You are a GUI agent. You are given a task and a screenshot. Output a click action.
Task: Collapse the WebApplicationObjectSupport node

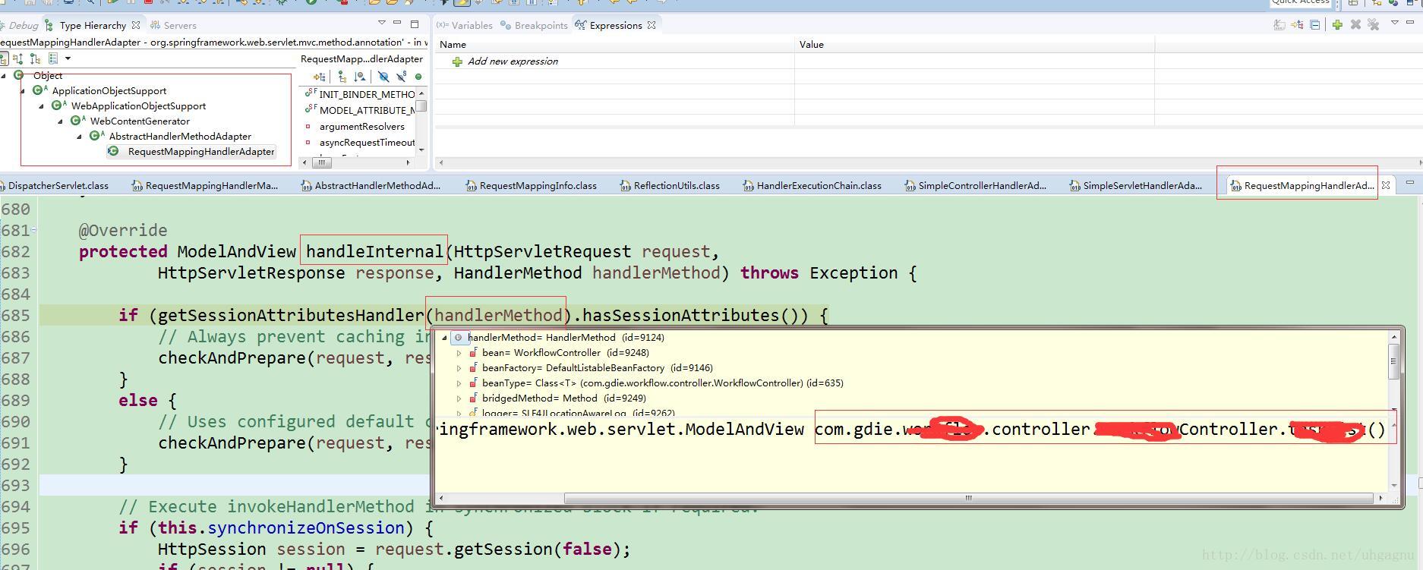coord(41,105)
